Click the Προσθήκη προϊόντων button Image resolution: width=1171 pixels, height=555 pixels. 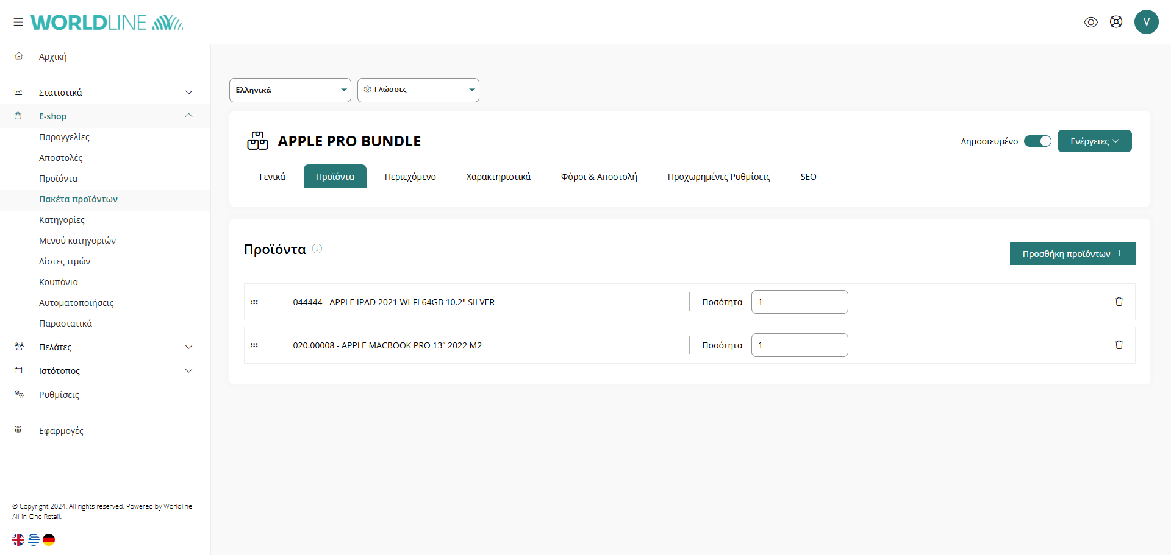click(x=1072, y=254)
